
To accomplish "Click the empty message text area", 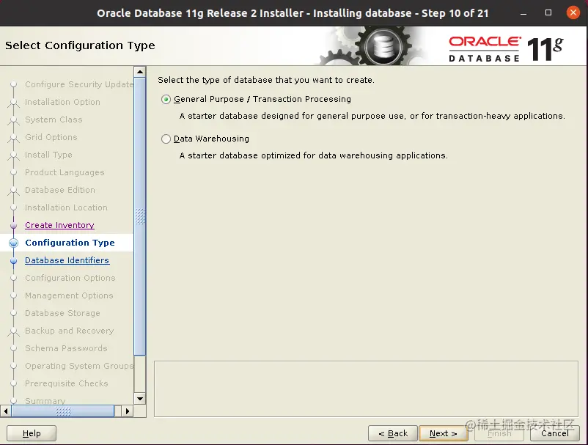I will coord(366,389).
